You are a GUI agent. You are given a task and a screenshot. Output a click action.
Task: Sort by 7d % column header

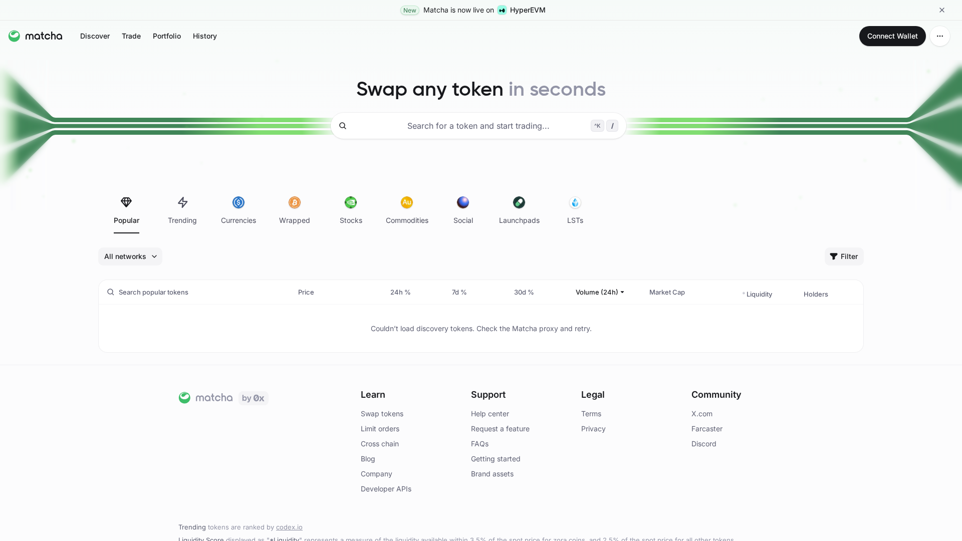click(x=459, y=292)
